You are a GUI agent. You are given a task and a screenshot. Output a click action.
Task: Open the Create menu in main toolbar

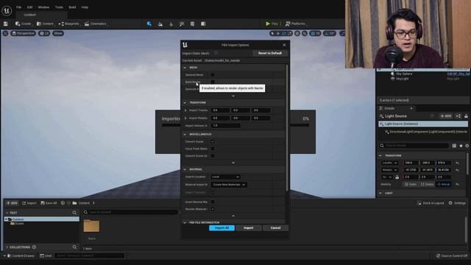coord(23,24)
